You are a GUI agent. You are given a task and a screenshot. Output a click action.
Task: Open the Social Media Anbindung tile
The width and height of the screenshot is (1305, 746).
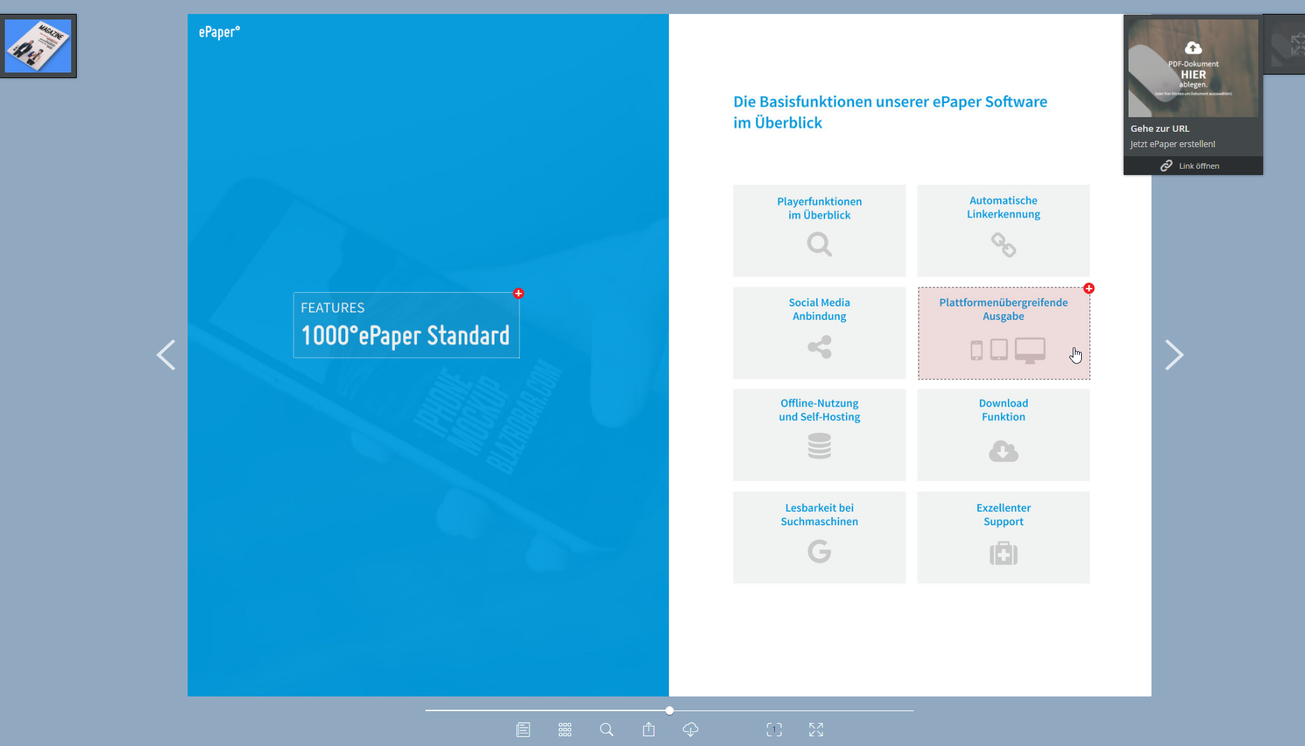coord(820,333)
